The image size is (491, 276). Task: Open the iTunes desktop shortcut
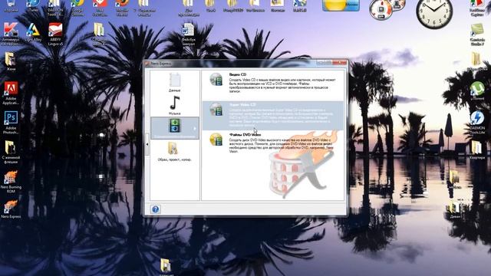[x=33, y=5]
